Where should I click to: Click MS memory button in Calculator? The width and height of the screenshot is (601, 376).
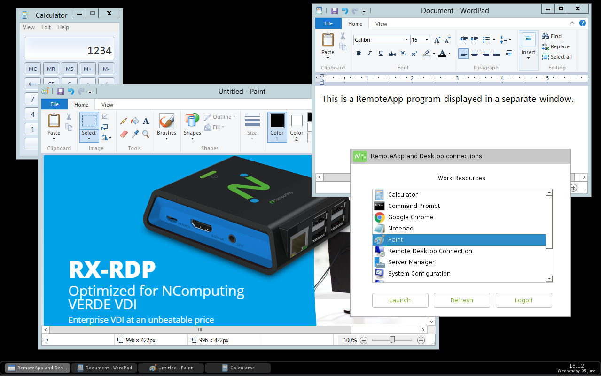[70, 69]
